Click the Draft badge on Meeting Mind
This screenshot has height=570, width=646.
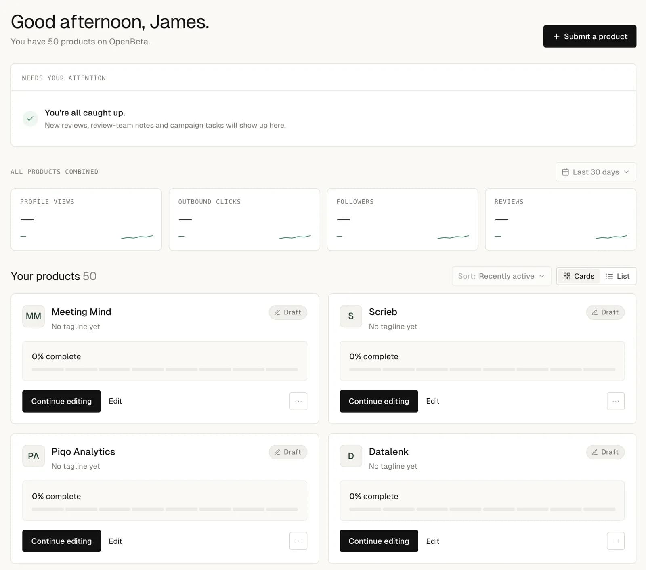coord(288,312)
